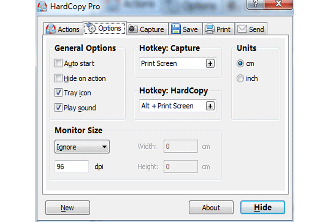This screenshot has height=222, width=334.
Task: Uncheck the Tray icon checkbox
Action: tap(58, 92)
